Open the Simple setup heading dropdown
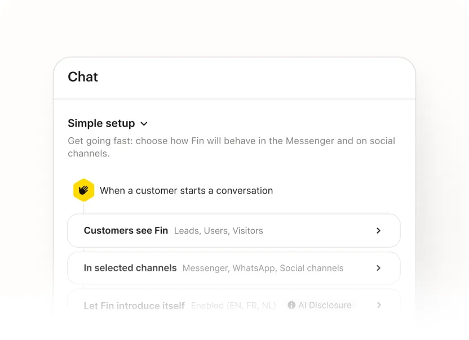The width and height of the screenshot is (469, 340). point(101,123)
